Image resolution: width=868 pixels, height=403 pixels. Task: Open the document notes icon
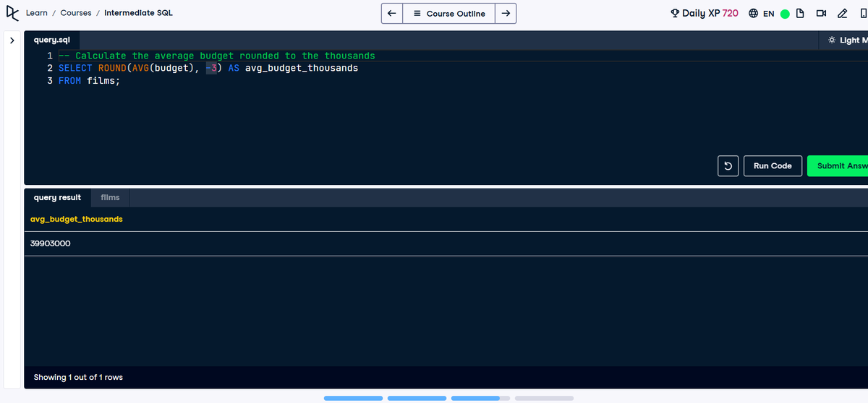(x=801, y=13)
